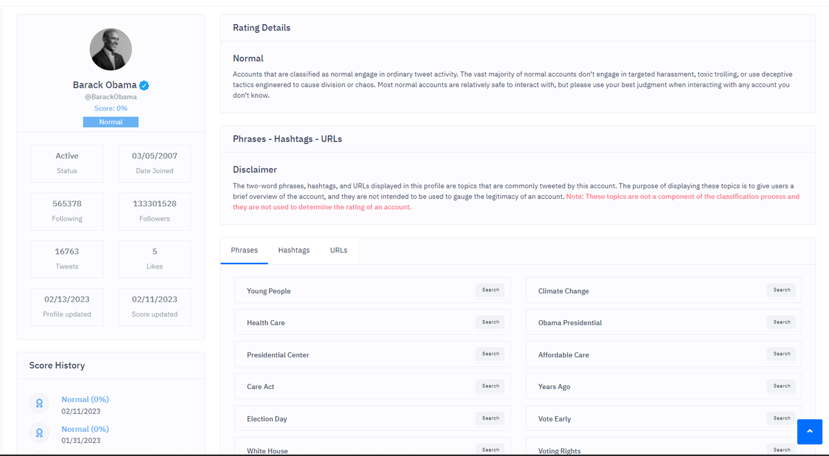Click the Profile updated date 02/13/2023

[x=67, y=299]
